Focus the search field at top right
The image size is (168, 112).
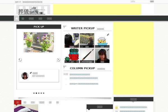(x=140, y=1)
